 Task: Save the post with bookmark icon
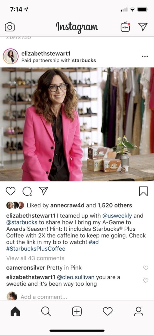143,191
